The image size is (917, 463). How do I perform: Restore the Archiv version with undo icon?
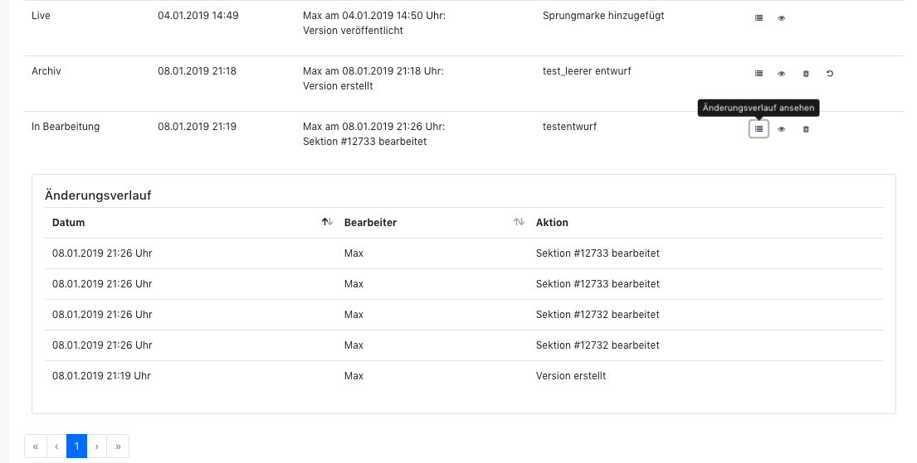(x=829, y=74)
